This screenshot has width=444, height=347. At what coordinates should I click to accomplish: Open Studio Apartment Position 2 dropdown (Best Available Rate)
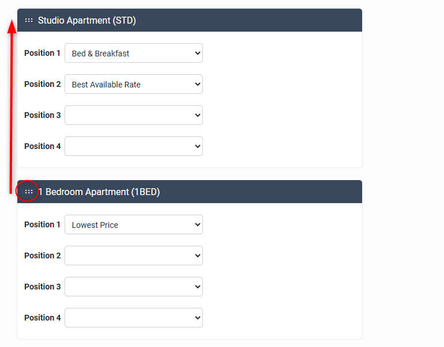pyautogui.click(x=134, y=84)
